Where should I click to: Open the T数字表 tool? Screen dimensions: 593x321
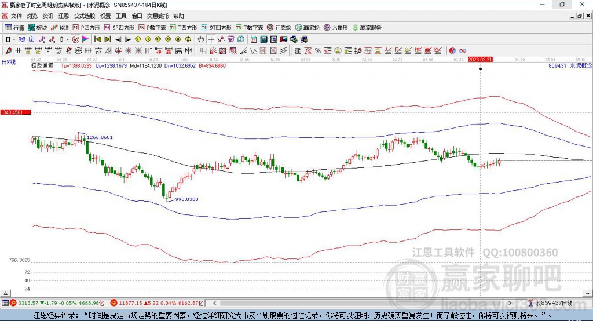click(249, 28)
